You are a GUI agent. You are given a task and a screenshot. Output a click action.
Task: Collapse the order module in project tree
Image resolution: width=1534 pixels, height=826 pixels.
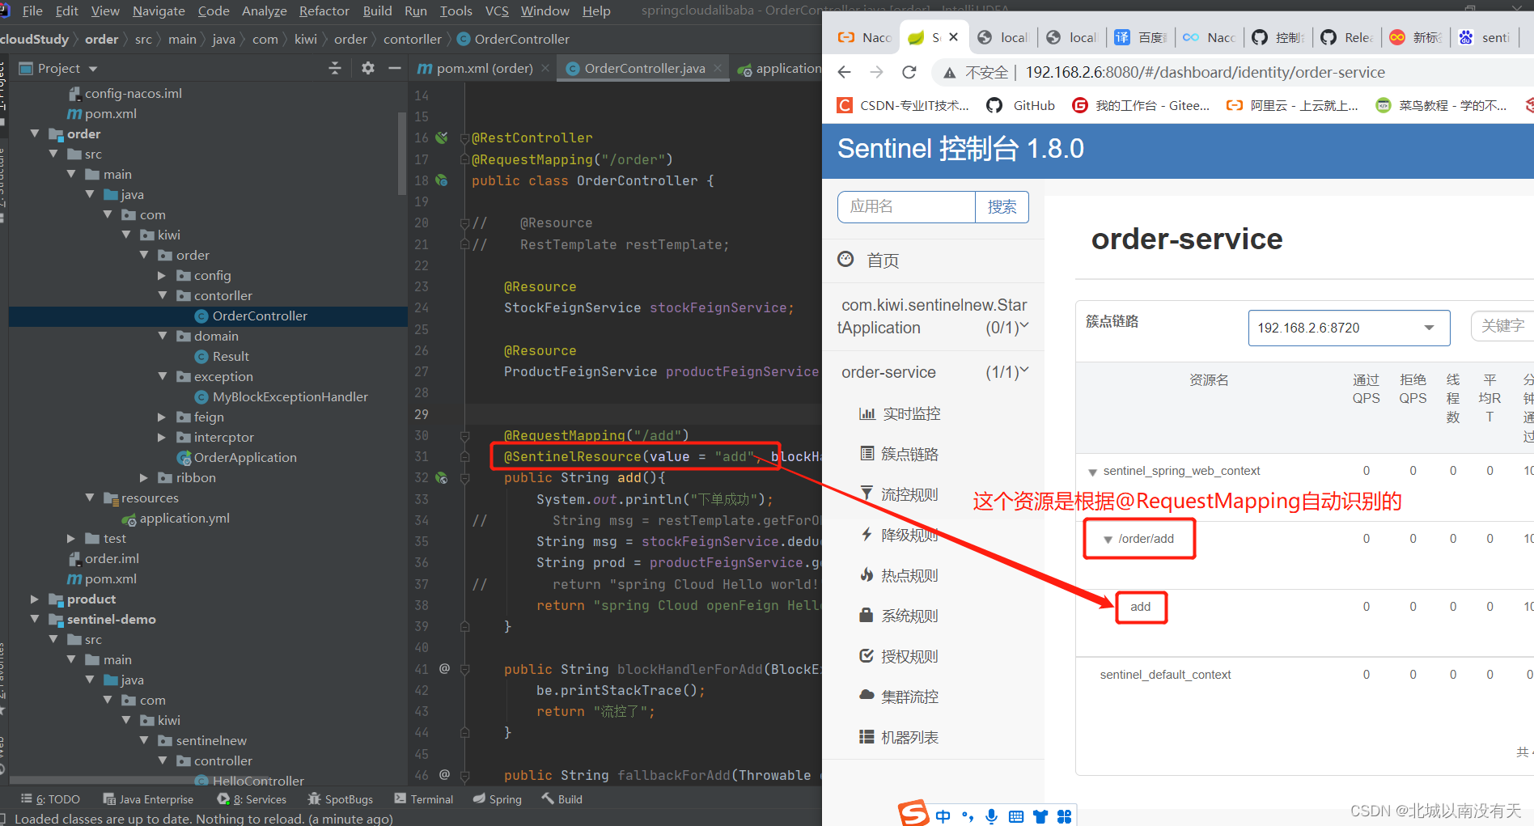tap(35, 133)
